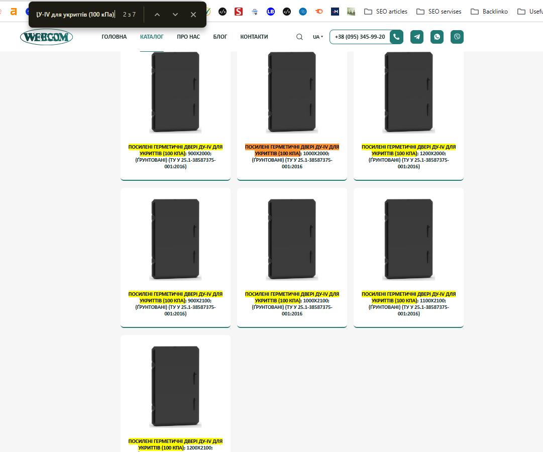Expand the UA language dropdown
This screenshot has width=543, height=452.
click(318, 37)
